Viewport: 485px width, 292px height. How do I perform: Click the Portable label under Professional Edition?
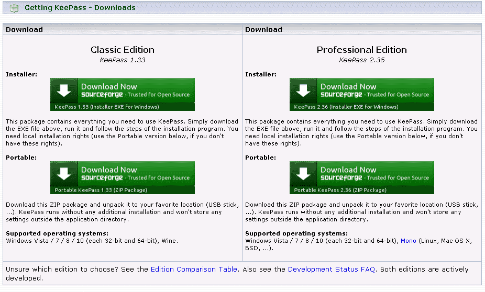[260, 158]
